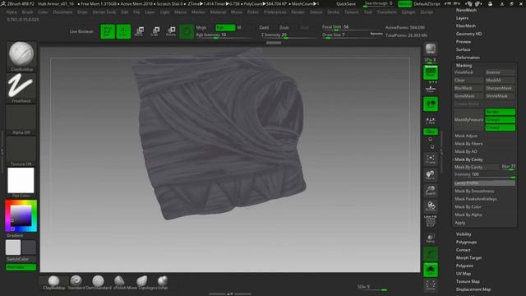Click the ZoomD canvas navigation icon
This screenshot has width=526, height=296.
431,191
